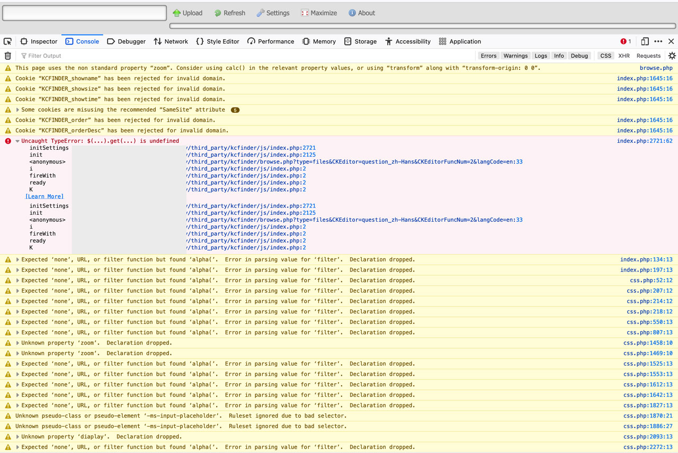The width and height of the screenshot is (678, 453).
Task: Switch to the Network tab
Action: pos(171,41)
